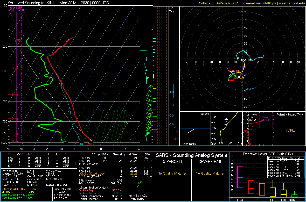The height and width of the screenshot is (202, 306).
Task: Click the green LCL marker on the skew-T
Action: [127, 121]
